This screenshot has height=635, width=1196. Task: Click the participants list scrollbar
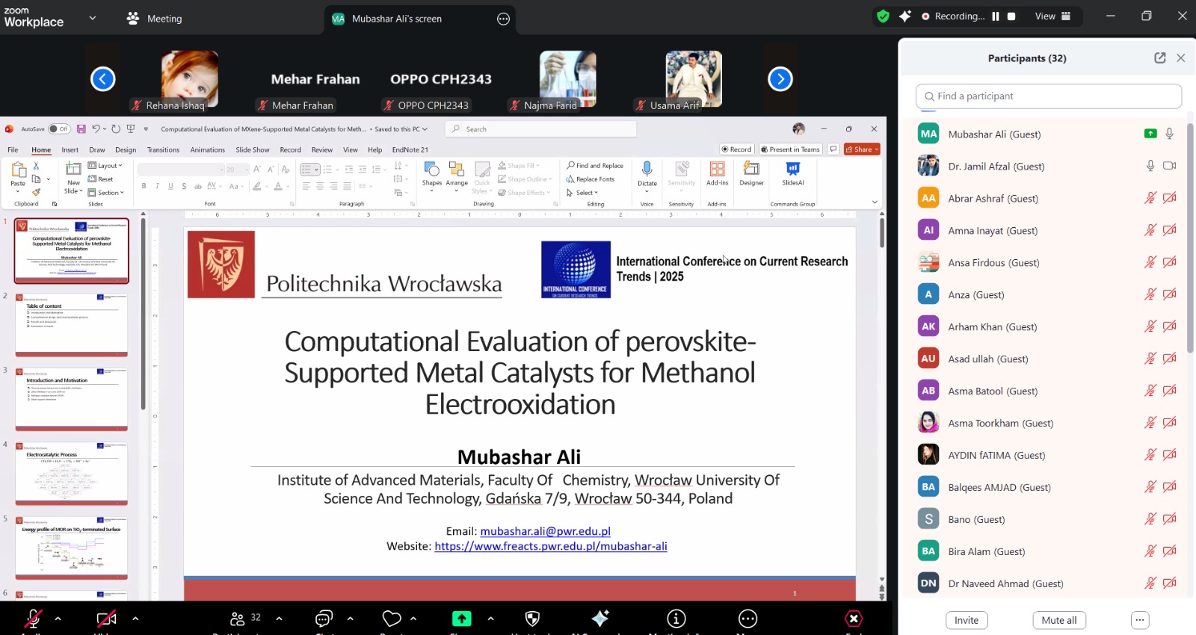tap(1190, 239)
